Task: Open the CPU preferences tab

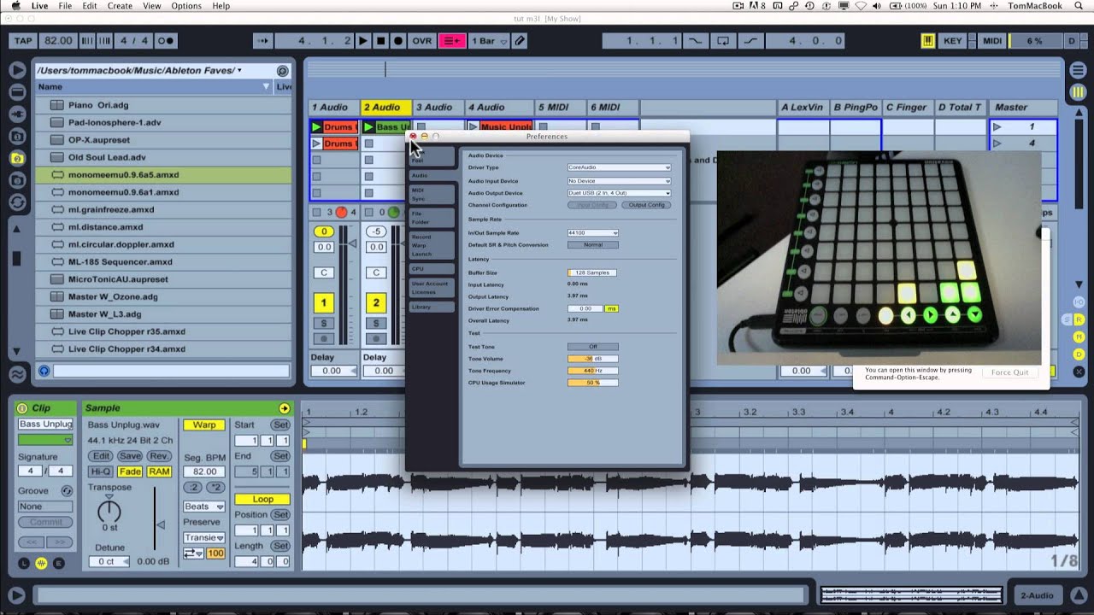Action: pyautogui.click(x=431, y=268)
